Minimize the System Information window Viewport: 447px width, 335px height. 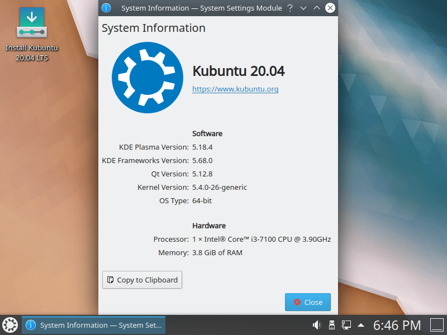(x=303, y=8)
